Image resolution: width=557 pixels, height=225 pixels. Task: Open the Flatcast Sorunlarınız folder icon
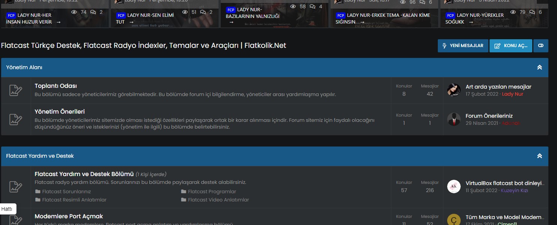[x=38, y=191]
